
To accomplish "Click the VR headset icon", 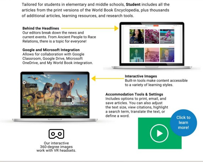I will 56,134.
